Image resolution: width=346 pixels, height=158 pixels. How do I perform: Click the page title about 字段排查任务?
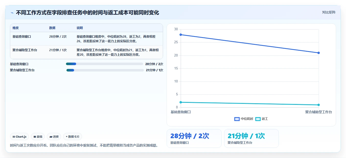87,12
